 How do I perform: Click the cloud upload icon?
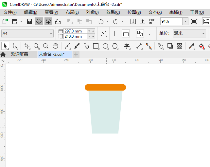tap(48, 21)
